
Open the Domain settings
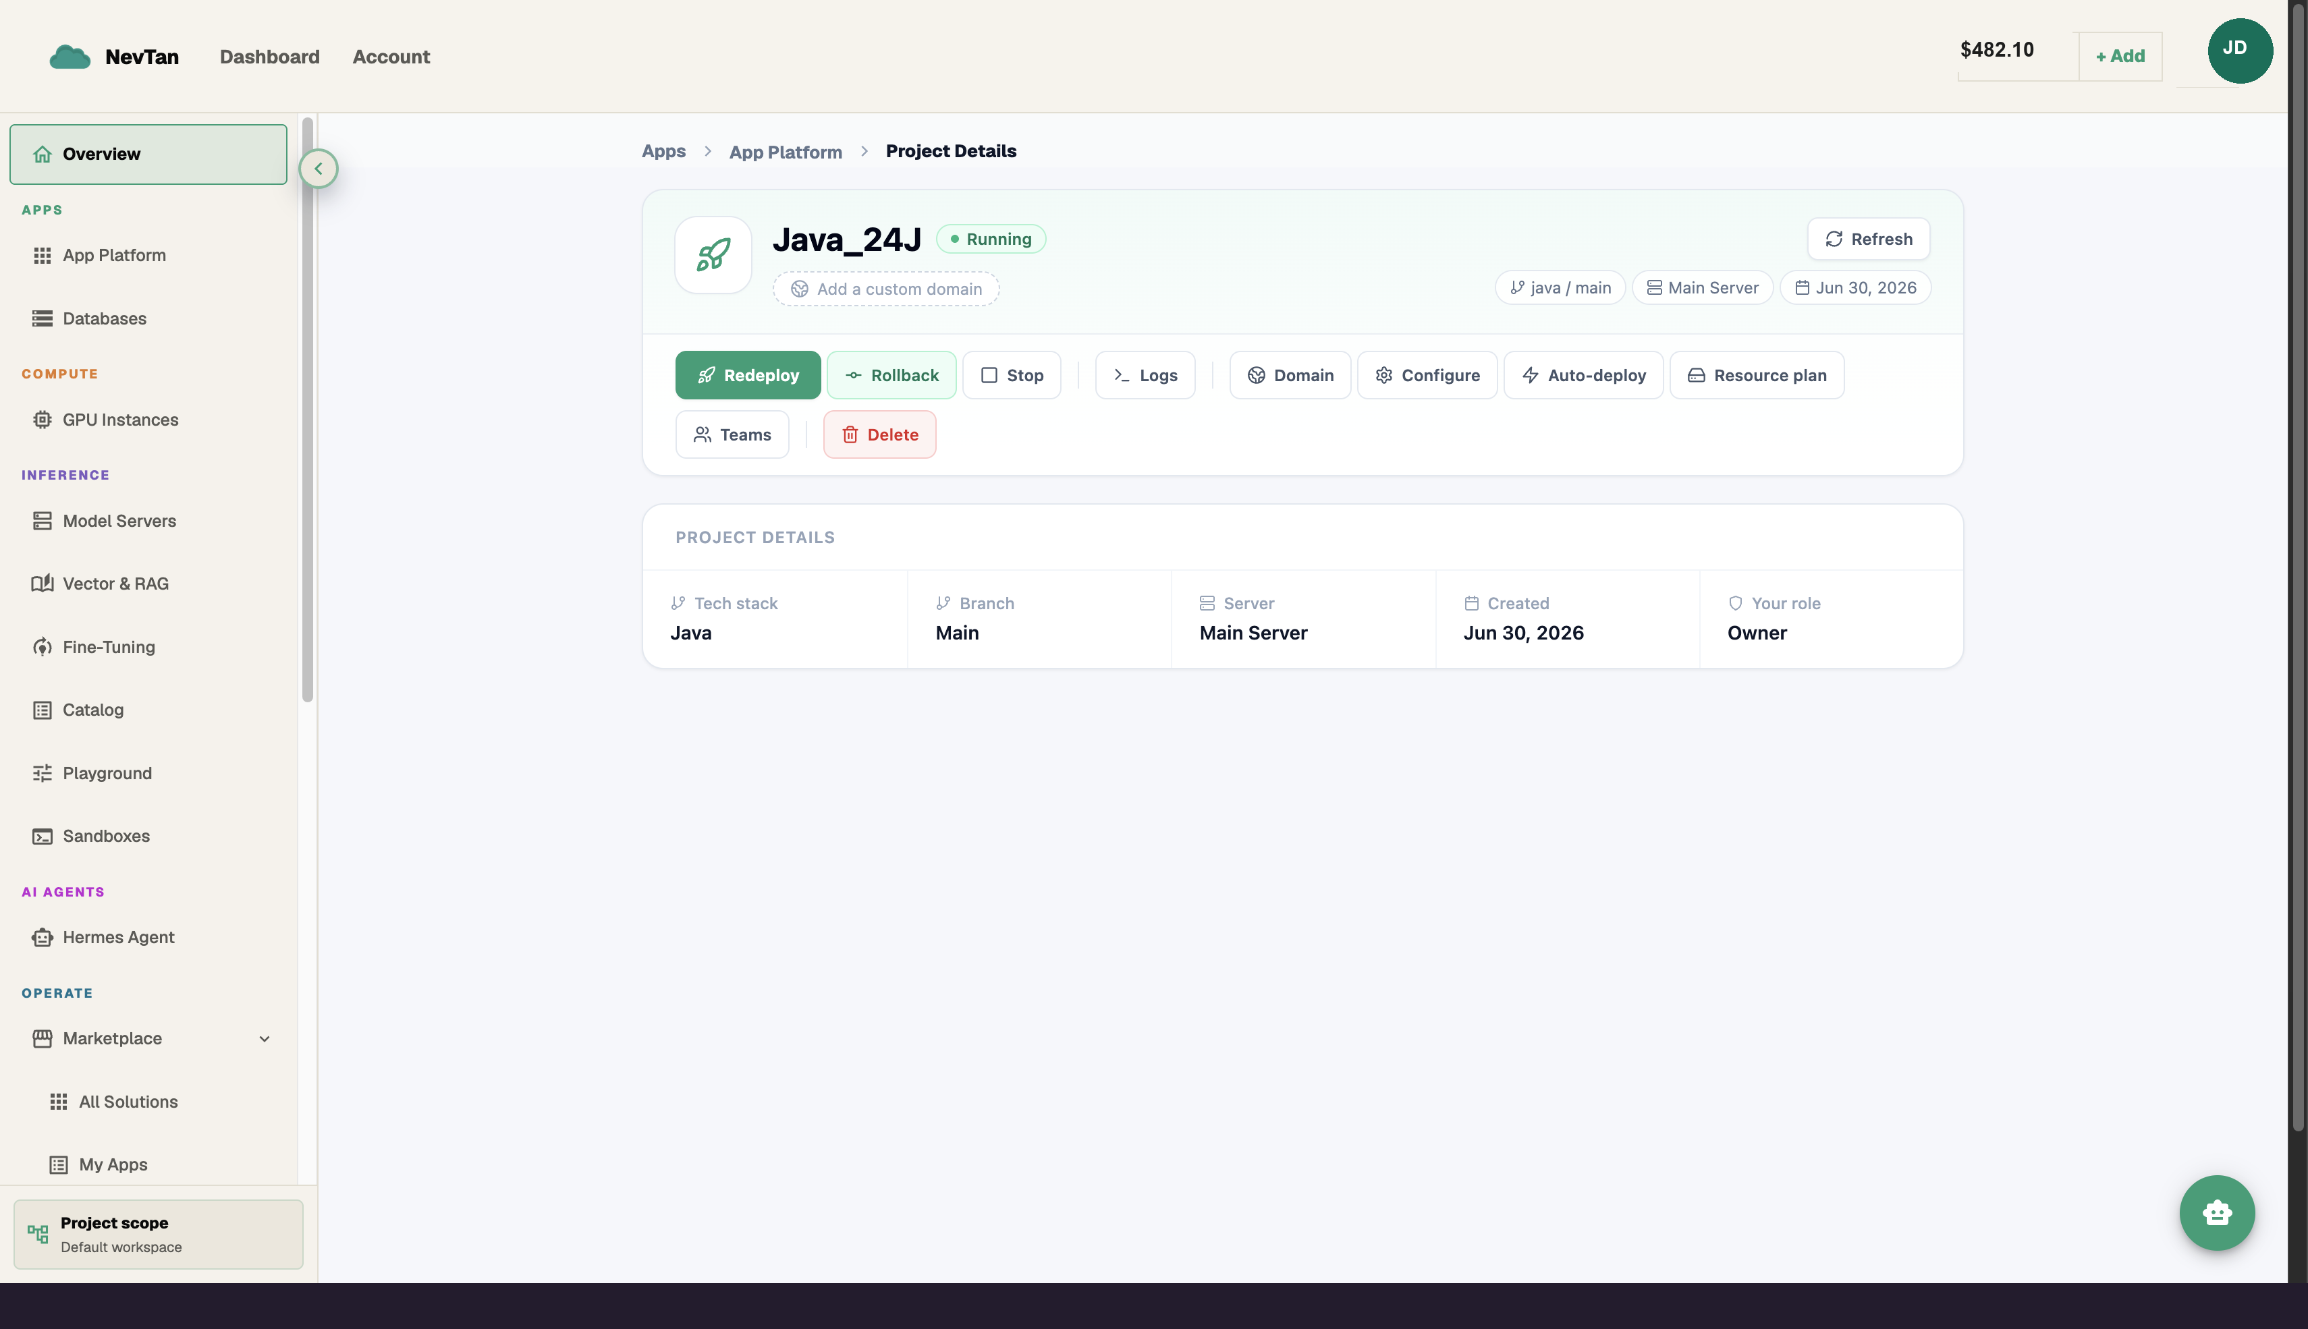(1290, 375)
